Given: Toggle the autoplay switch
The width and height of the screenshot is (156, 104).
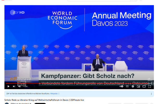Looking at the screenshot, I should coord(121,86).
